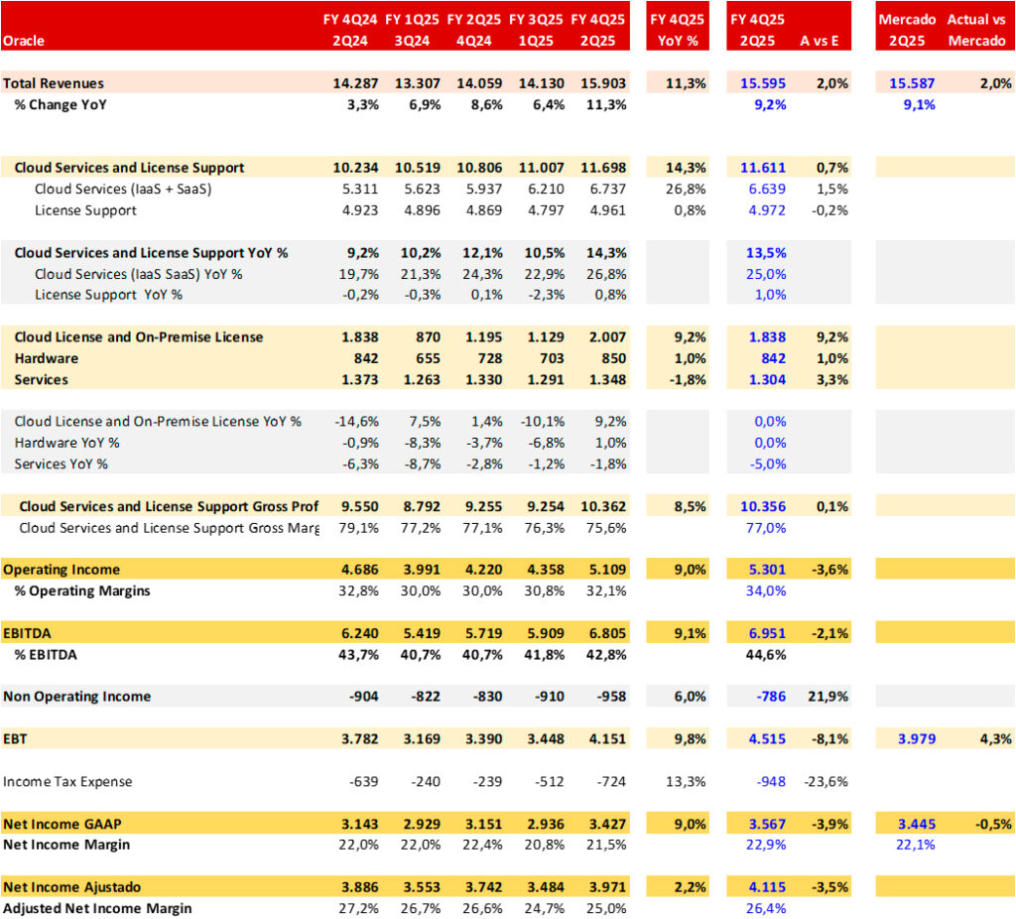Select the 6.805 EBITDA value
1016x919 pixels.
pos(605,632)
